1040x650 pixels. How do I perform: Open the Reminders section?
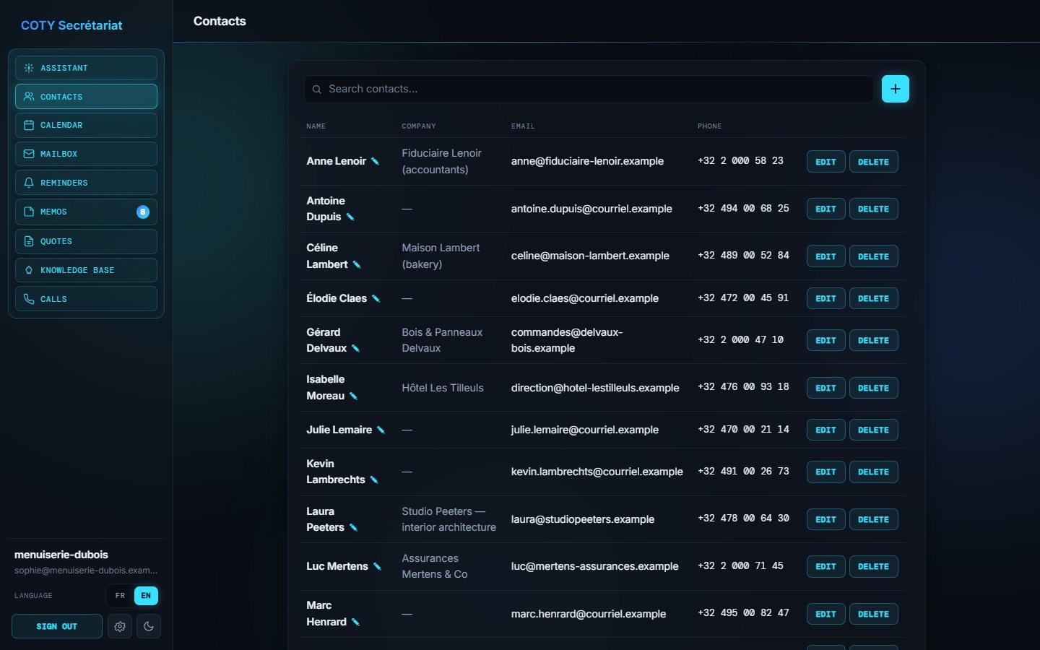click(x=86, y=183)
